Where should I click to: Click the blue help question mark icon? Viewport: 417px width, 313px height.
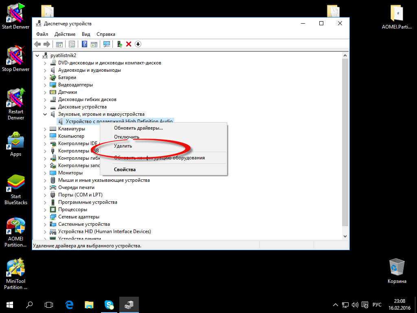(84, 44)
